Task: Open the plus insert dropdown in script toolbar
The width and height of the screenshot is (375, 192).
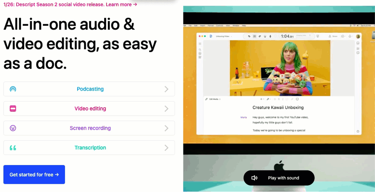Action: [x=262, y=99]
